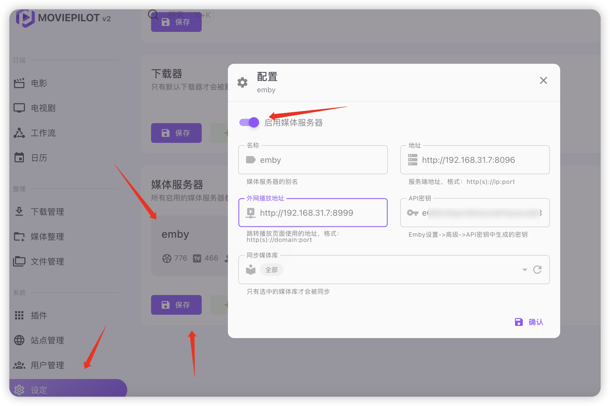Viewport: 610px width, 406px height.
Task: Click the 电视剧 monitor icon
Action: [19, 108]
